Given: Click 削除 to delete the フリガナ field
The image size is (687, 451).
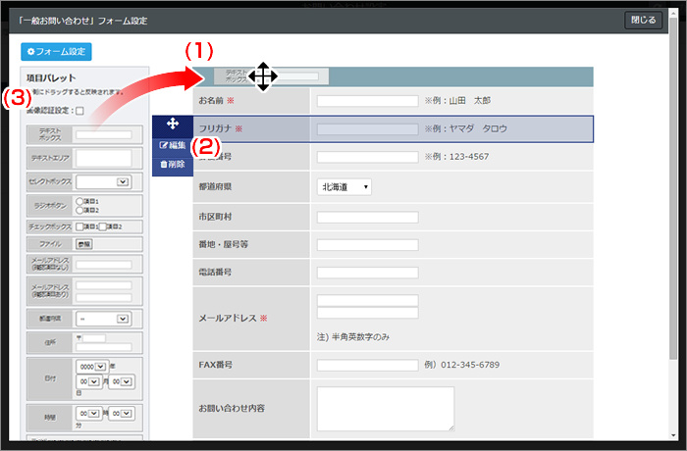Looking at the screenshot, I should point(173,164).
